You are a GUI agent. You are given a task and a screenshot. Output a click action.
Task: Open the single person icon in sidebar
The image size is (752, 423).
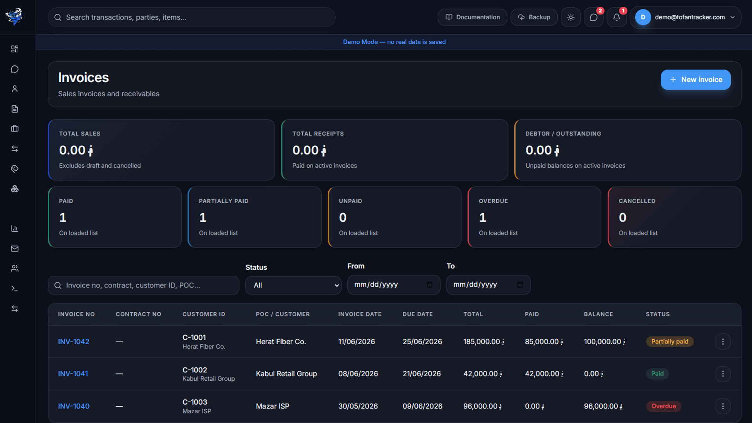coord(14,89)
